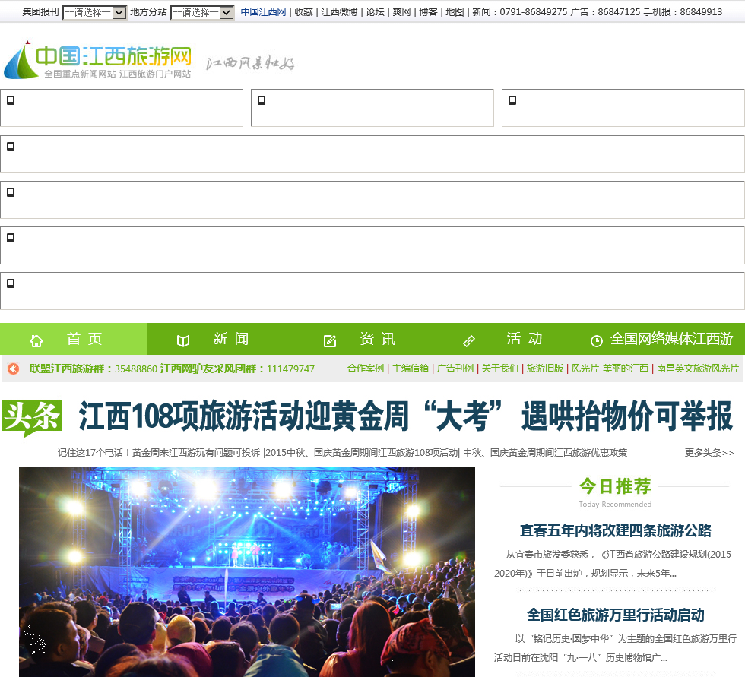This screenshot has height=677, width=745.
Task: Open the 新闻 navigation tab
Action: [x=220, y=339]
